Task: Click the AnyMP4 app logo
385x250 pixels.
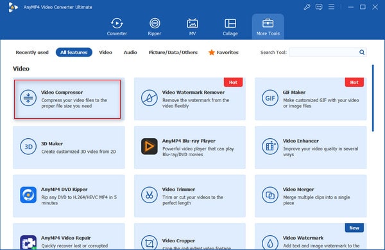Action: point(13,7)
